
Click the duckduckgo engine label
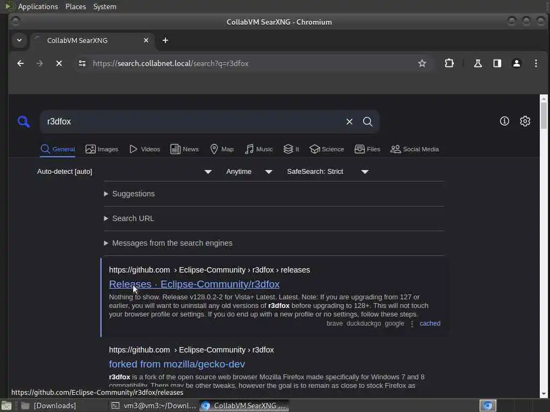pyautogui.click(x=364, y=323)
